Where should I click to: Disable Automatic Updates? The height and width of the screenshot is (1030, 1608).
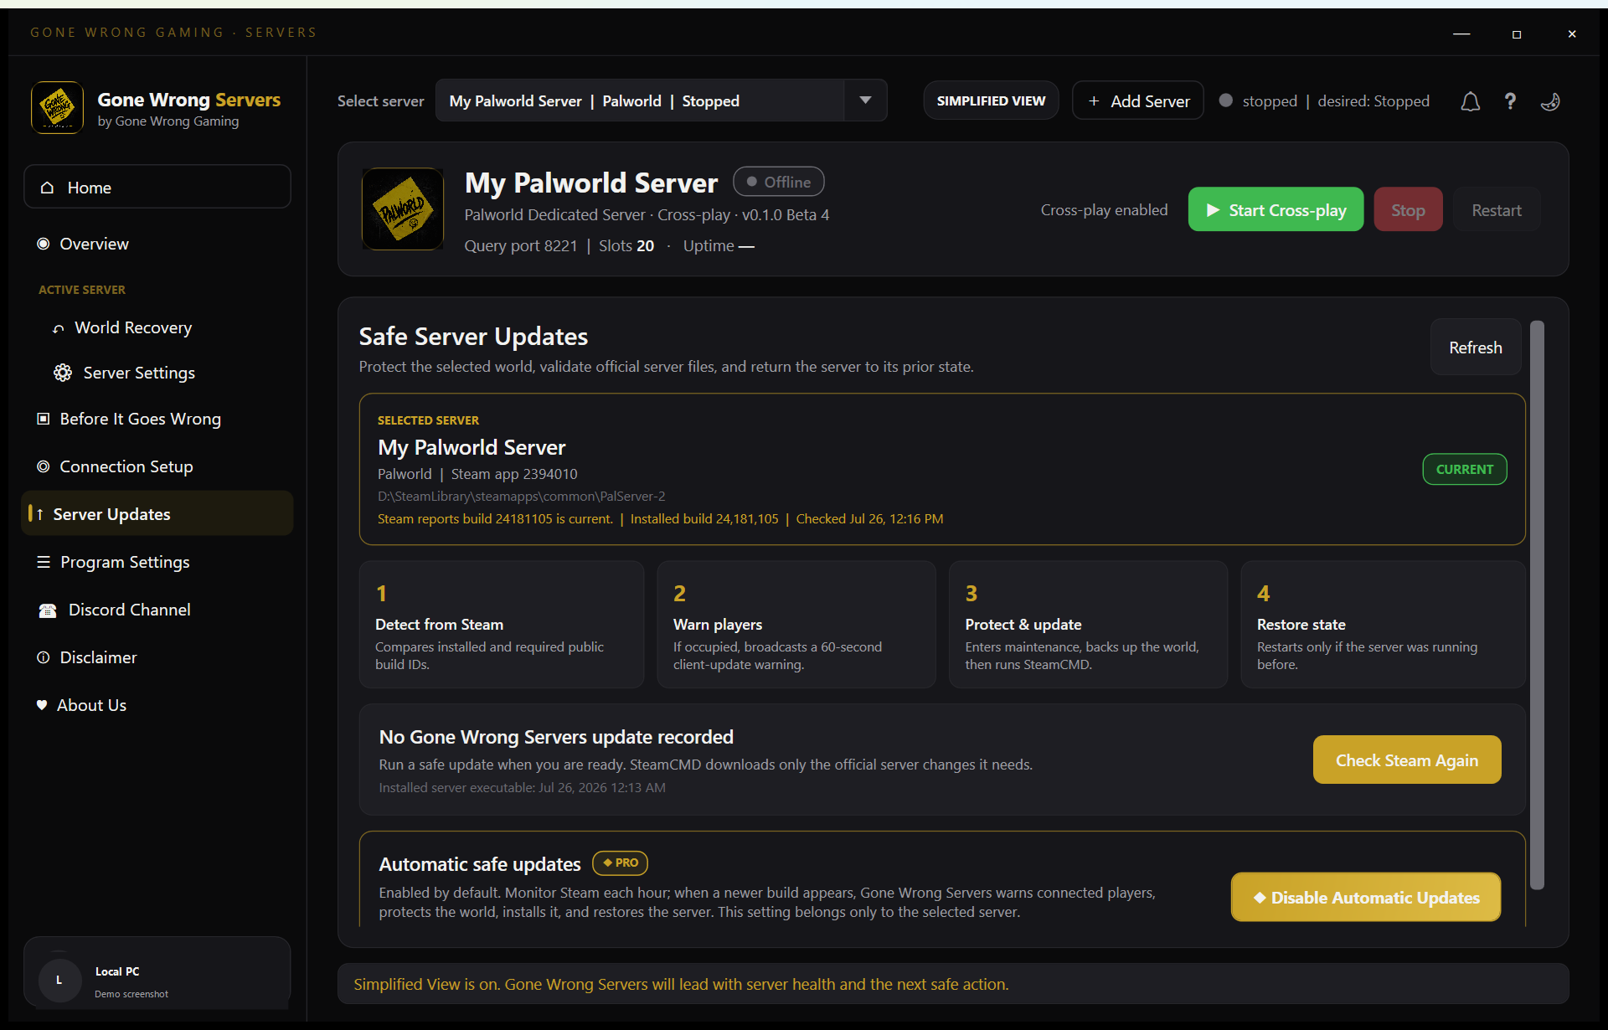[x=1366, y=897]
